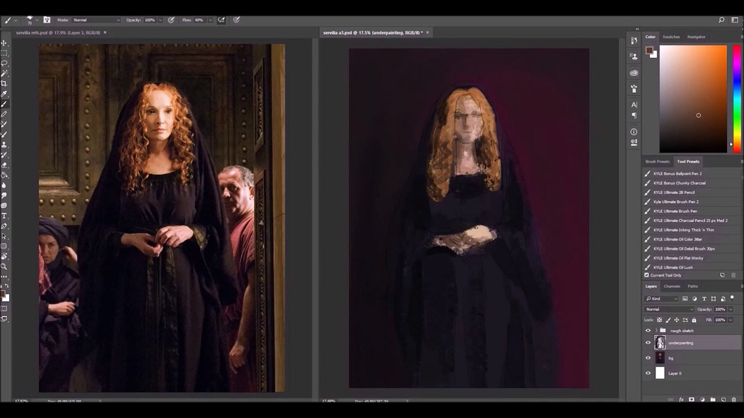Open the Paragraph panel icon
Screen dimensions: 744x418
(x=634, y=116)
